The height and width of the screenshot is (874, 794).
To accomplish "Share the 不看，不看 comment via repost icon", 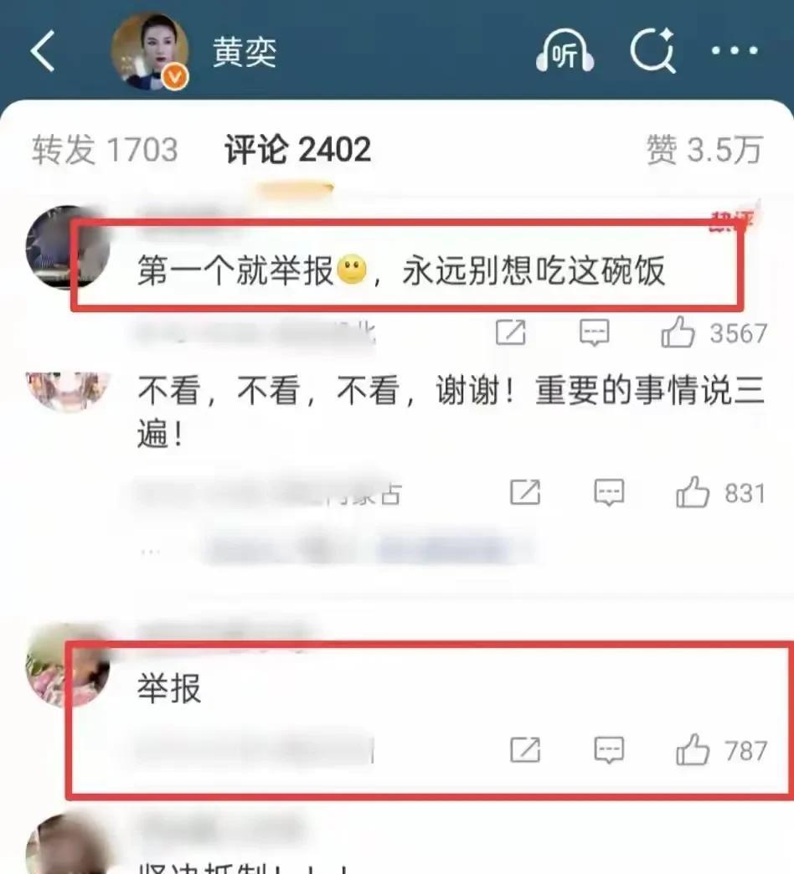I will pyautogui.click(x=525, y=492).
